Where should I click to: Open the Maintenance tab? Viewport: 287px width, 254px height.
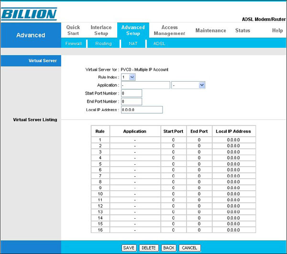pyautogui.click(x=210, y=31)
